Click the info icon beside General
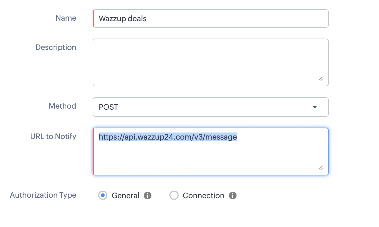 147,196
